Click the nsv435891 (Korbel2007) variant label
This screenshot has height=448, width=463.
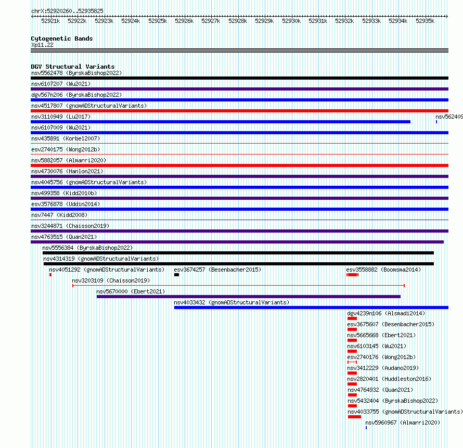pyautogui.click(x=66, y=138)
